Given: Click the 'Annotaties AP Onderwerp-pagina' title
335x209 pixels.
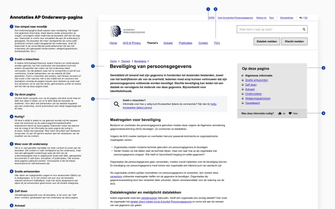Looking at the screenshot, I should coord(46,17).
